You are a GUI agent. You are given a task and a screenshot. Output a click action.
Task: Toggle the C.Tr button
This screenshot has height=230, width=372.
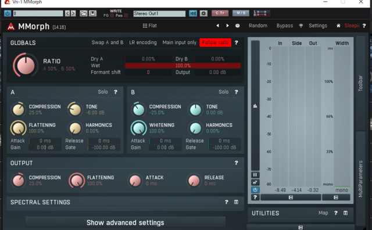click(x=220, y=13)
